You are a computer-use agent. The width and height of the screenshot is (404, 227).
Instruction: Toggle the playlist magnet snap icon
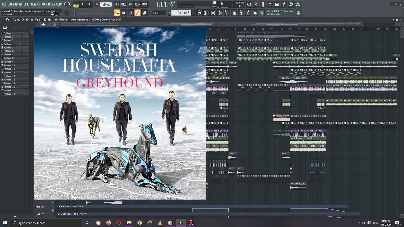[7, 20]
